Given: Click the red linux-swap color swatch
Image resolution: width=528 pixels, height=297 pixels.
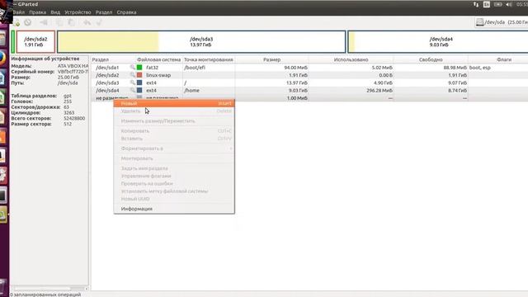Looking at the screenshot, I should 139,75.
